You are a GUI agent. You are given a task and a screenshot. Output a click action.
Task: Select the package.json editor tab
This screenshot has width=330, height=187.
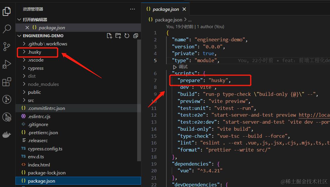pyautogui.click(x=165, y=9)
